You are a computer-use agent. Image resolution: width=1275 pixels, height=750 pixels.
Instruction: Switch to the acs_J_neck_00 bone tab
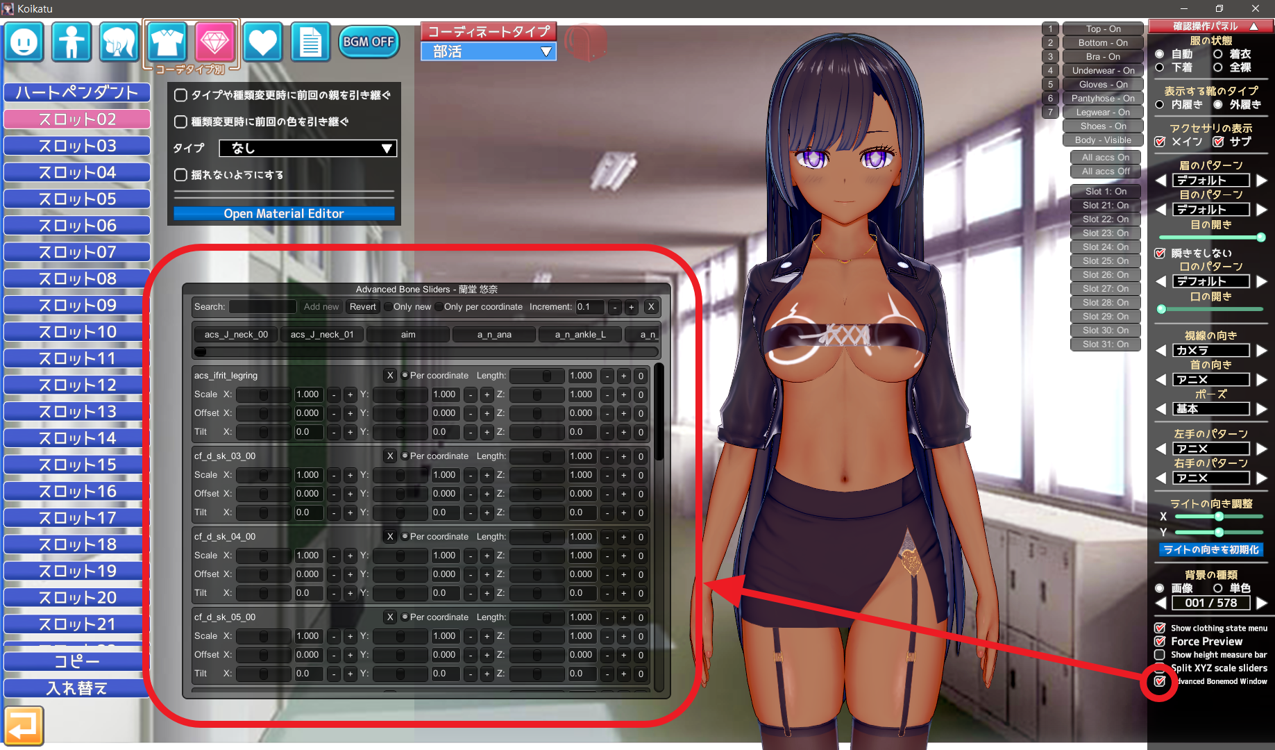click(236, 335)
